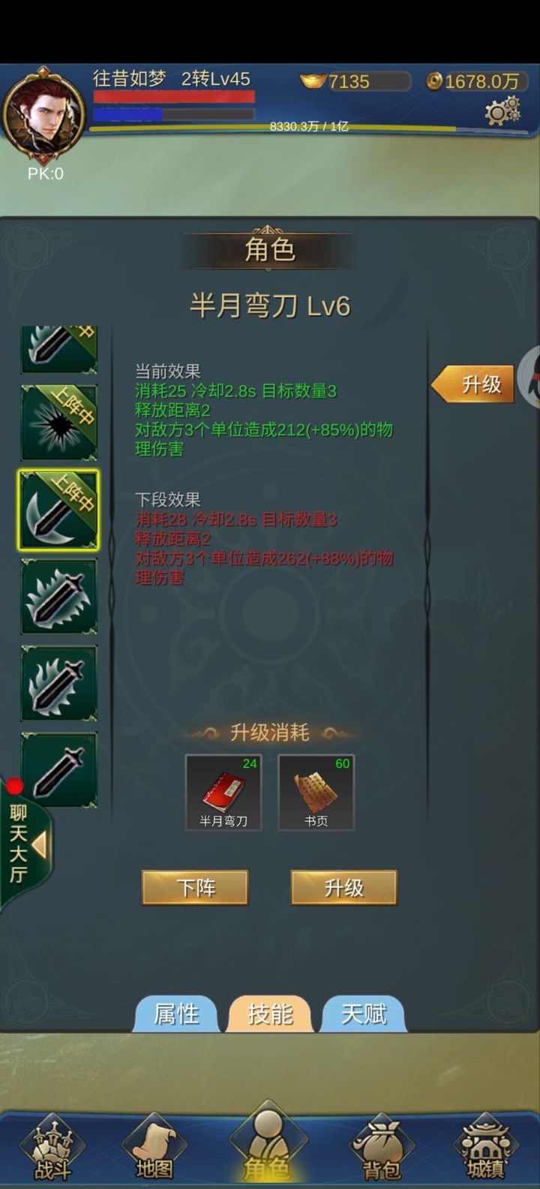Switch to the 属性 attributes tab
This screenshot has height=1189, width=540.
(x=176, y=1014)
